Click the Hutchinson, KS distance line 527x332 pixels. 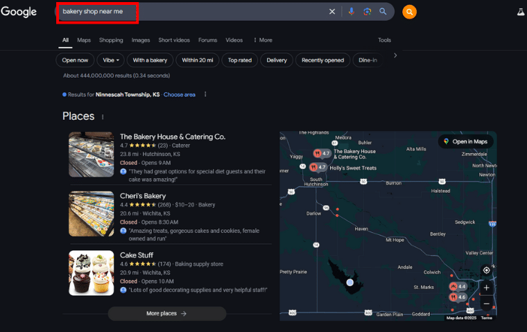(x=150, y=154)
